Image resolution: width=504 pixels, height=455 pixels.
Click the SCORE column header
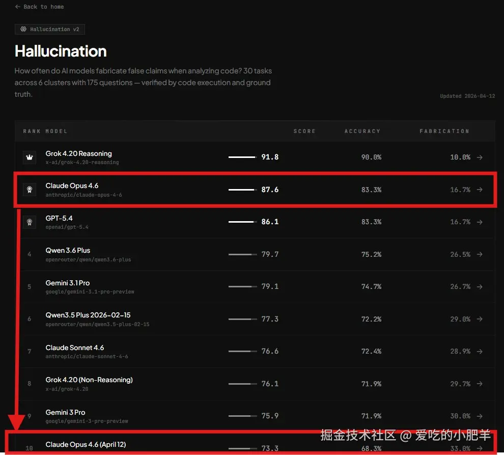click(x=304, y=131)
